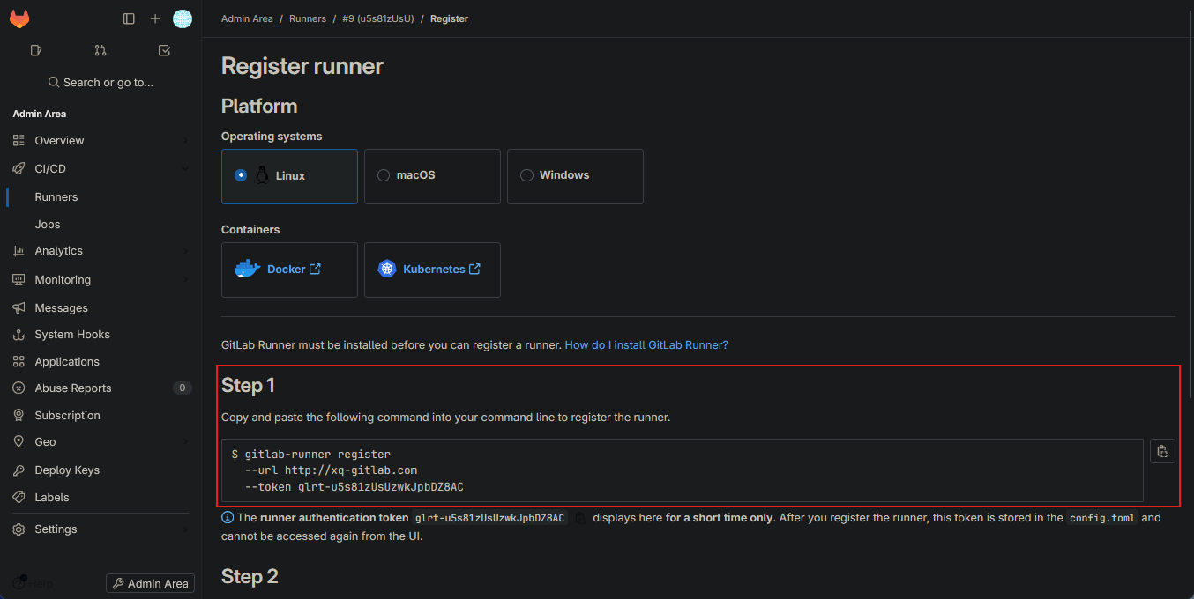
Task: Click the 'Search or go to...' field
Action: pyautogui.click(x=101, y=82)
